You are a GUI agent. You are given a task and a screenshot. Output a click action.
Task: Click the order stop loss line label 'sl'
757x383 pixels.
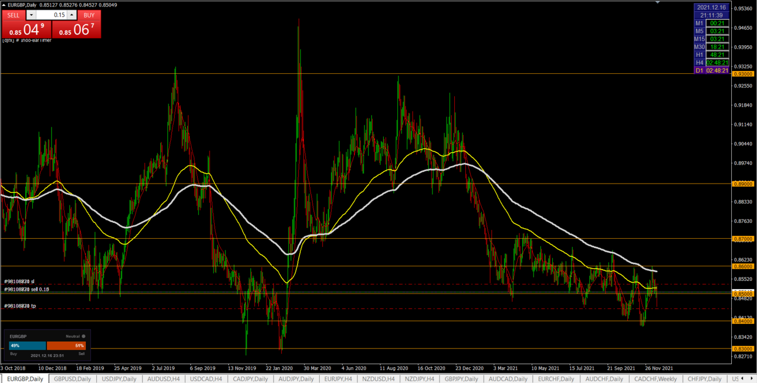[19, 282]
